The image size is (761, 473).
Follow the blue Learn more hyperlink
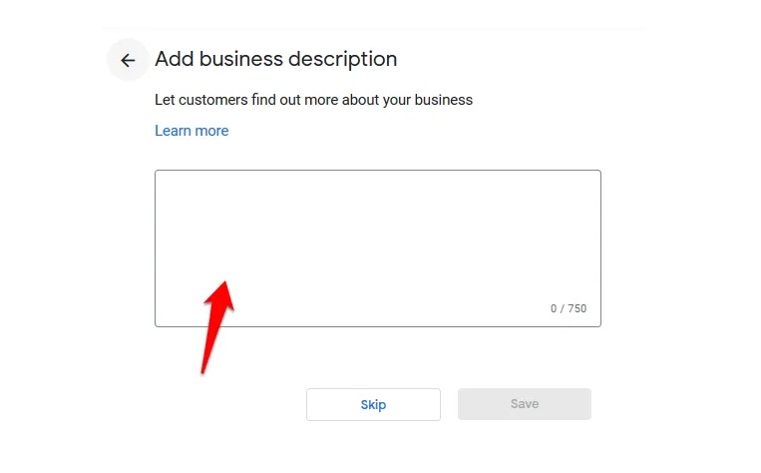point(191,131)
